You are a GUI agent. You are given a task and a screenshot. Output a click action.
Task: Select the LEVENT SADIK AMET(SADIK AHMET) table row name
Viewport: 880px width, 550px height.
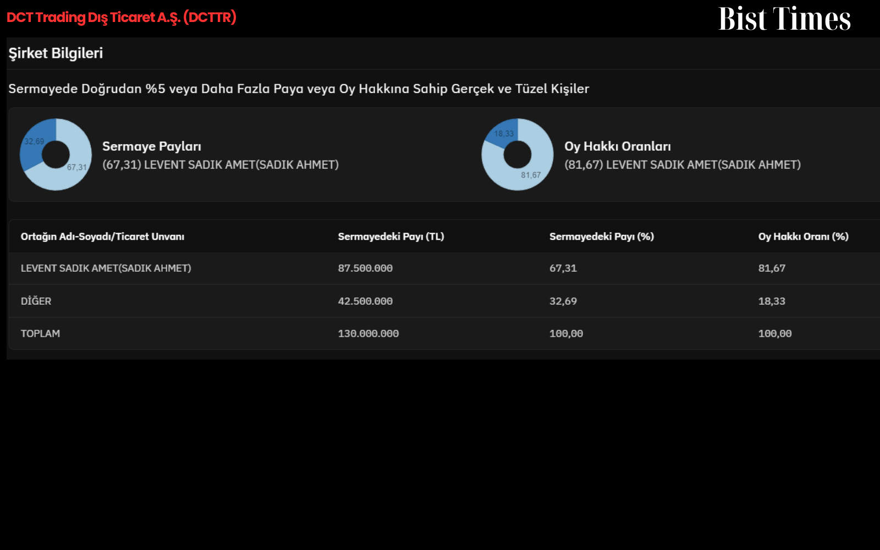[106, 268]
